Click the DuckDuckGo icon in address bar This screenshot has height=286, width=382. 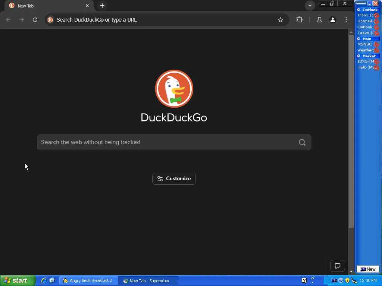coord(50,20)
